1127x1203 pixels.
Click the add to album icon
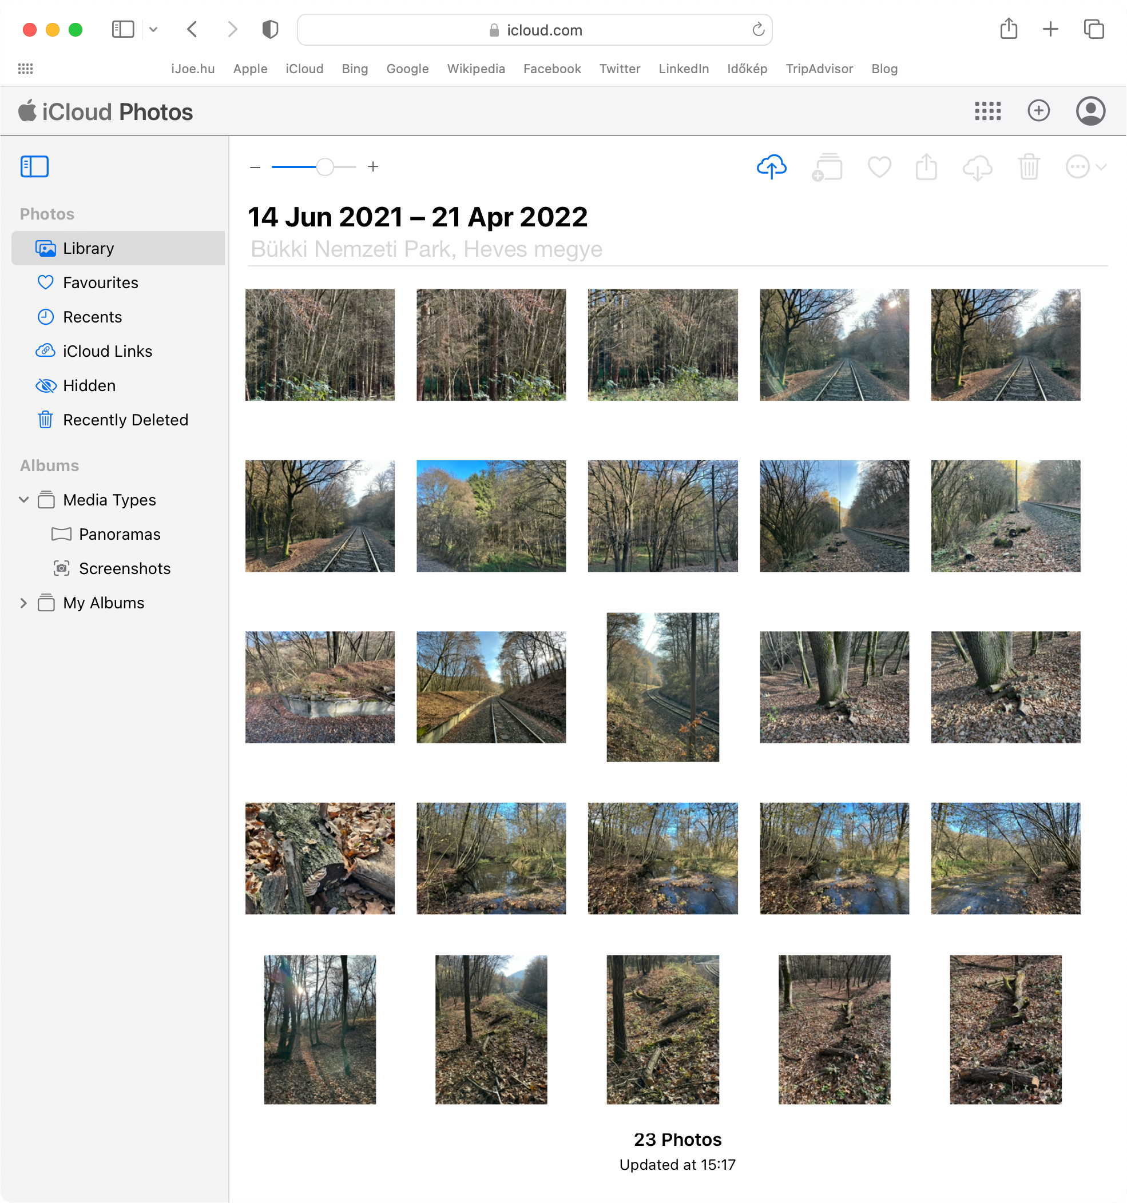coord(827,167)
